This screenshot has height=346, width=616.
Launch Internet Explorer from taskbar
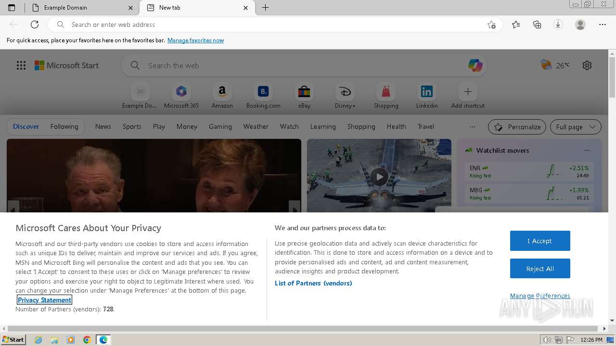[x=38, y=340]
